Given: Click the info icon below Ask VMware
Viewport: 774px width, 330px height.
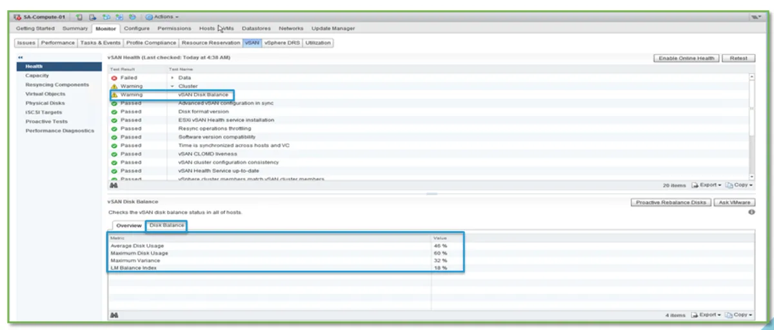Looking at the screenshot, I should 751,213.
